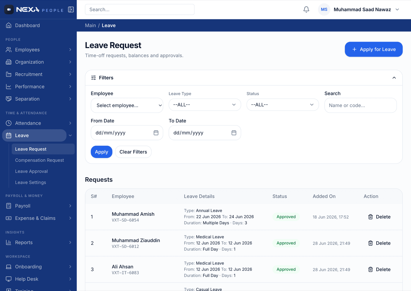Open Leave Request submenu item
411x291 pixels.
tap(43, 149)
